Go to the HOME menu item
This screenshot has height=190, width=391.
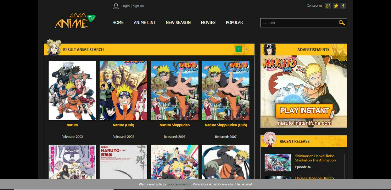tap(118, 23)
